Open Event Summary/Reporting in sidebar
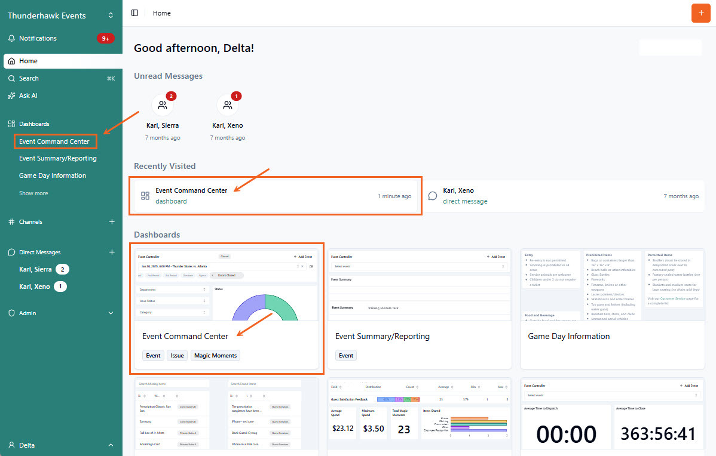 tap(58, 158)
